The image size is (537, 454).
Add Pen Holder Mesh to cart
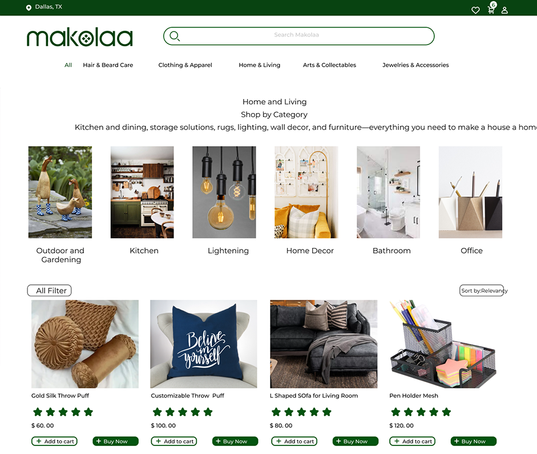(x=413, y=441)
